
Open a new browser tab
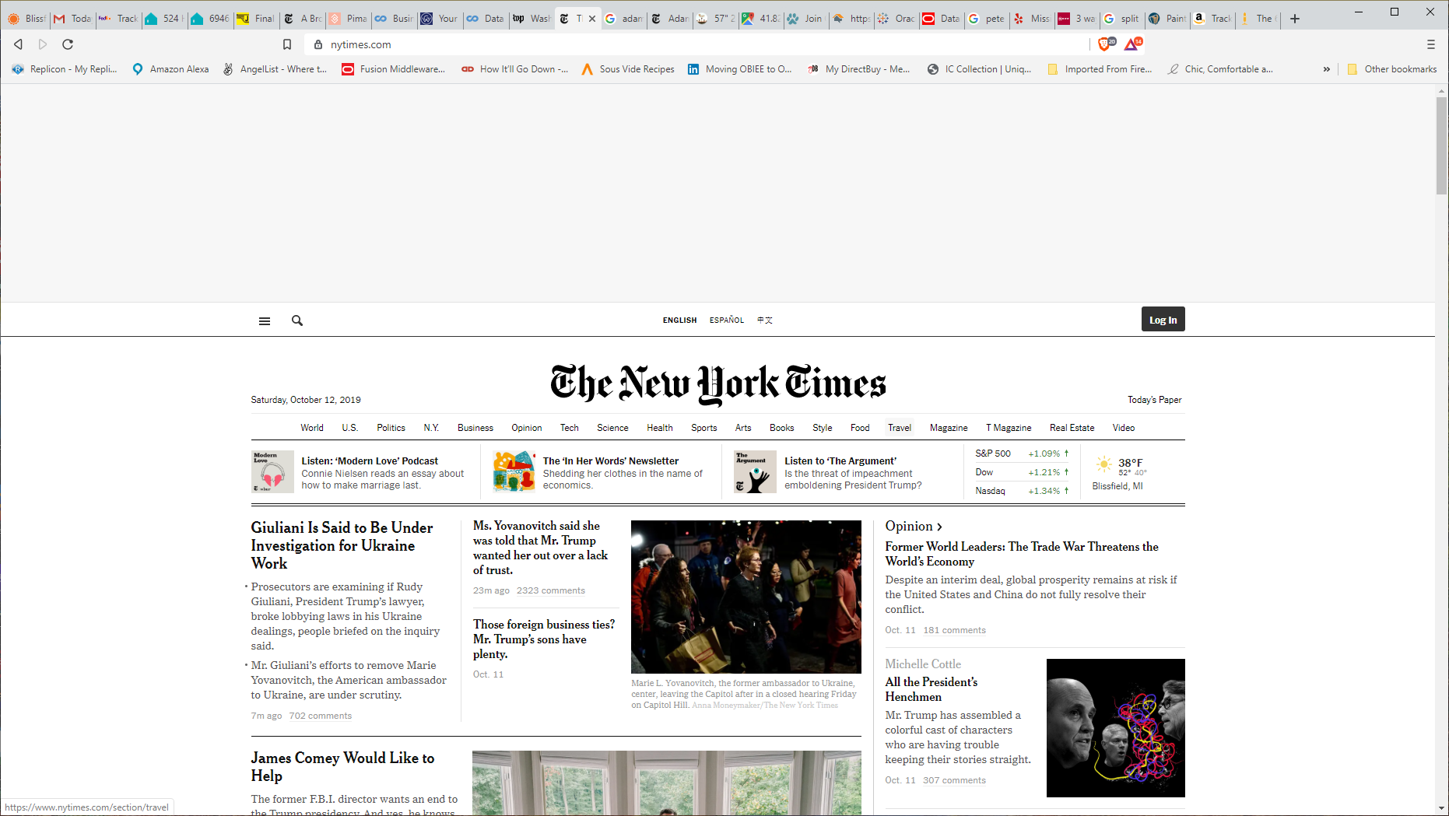[1295, 19]
